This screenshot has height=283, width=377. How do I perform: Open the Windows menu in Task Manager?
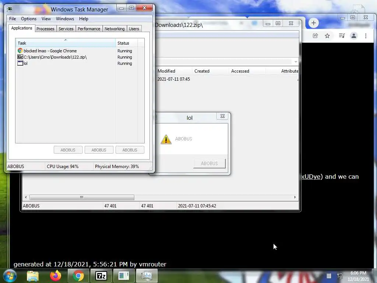(x=65, y=19)
